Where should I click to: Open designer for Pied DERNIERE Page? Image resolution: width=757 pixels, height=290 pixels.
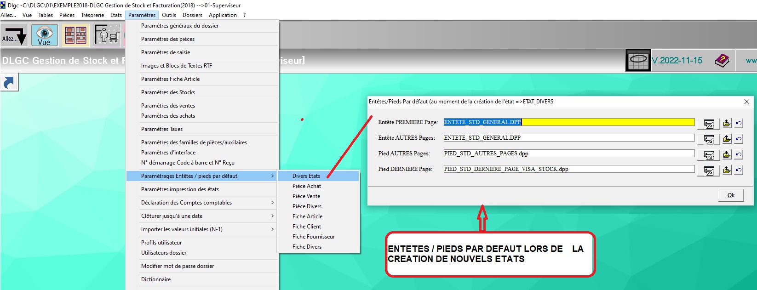709,171
